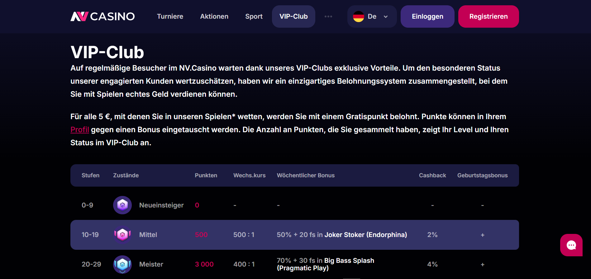Open the live chat support bubble

(x=571, y=245)
